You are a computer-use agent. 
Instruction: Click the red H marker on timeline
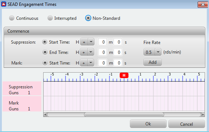pyautogui.click(x=124, y=76)
